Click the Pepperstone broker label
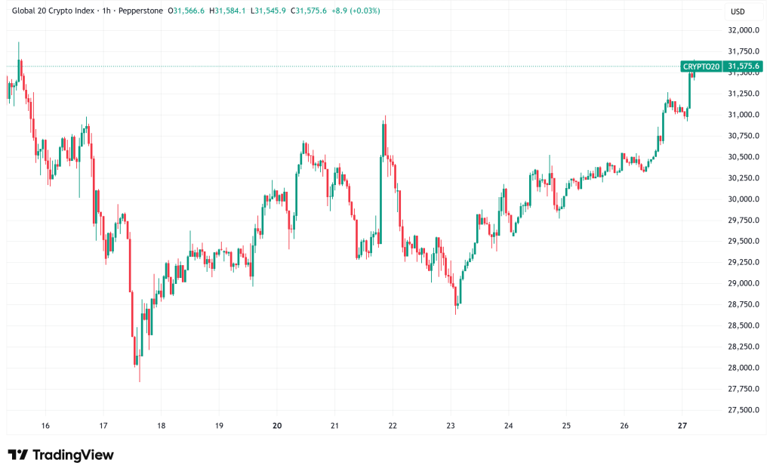 [141, 11]
